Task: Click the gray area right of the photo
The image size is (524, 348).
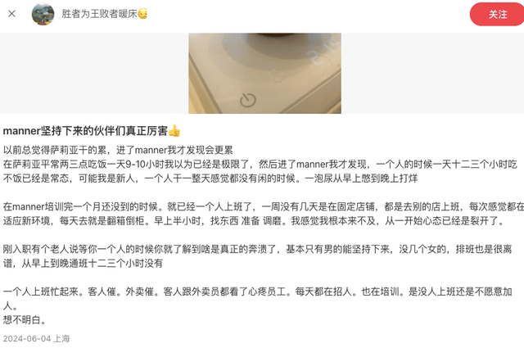Action: (432, 73)
